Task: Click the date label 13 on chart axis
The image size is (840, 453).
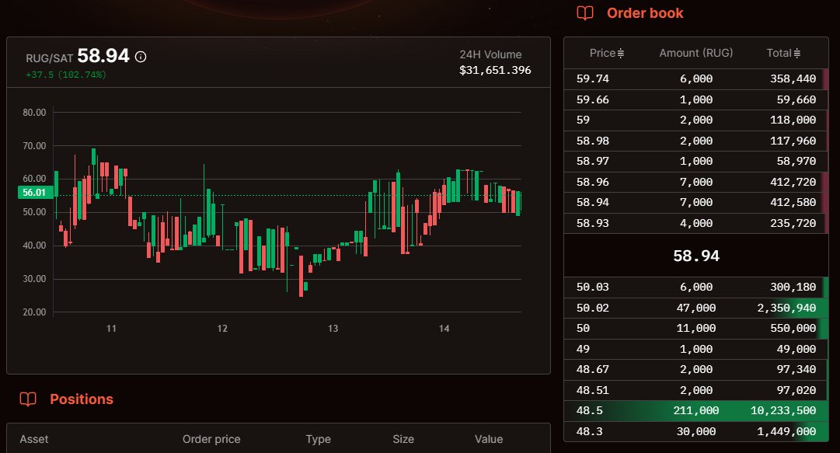Action: (x=333, y=329)
